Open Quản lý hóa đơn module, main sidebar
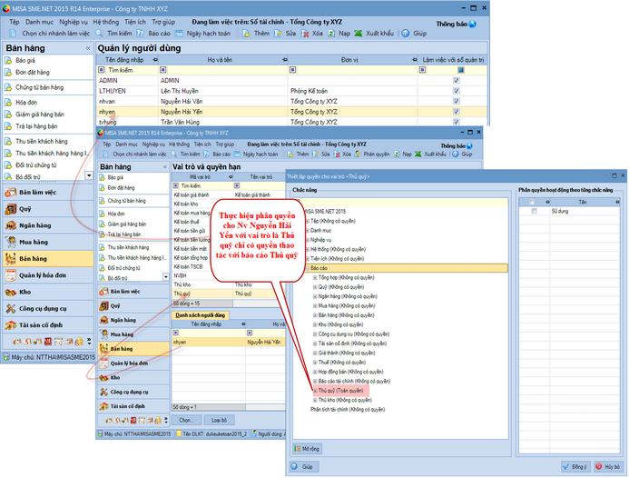 click(x=48, y=275)
